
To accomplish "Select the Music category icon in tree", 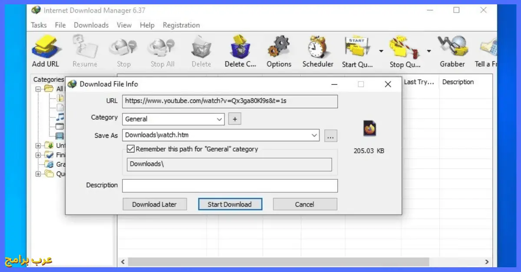I will (60, 117).
